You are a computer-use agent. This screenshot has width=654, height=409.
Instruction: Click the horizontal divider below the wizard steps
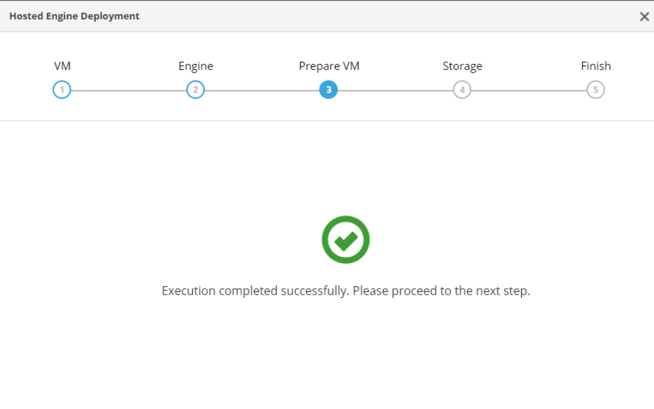(327, 120)
